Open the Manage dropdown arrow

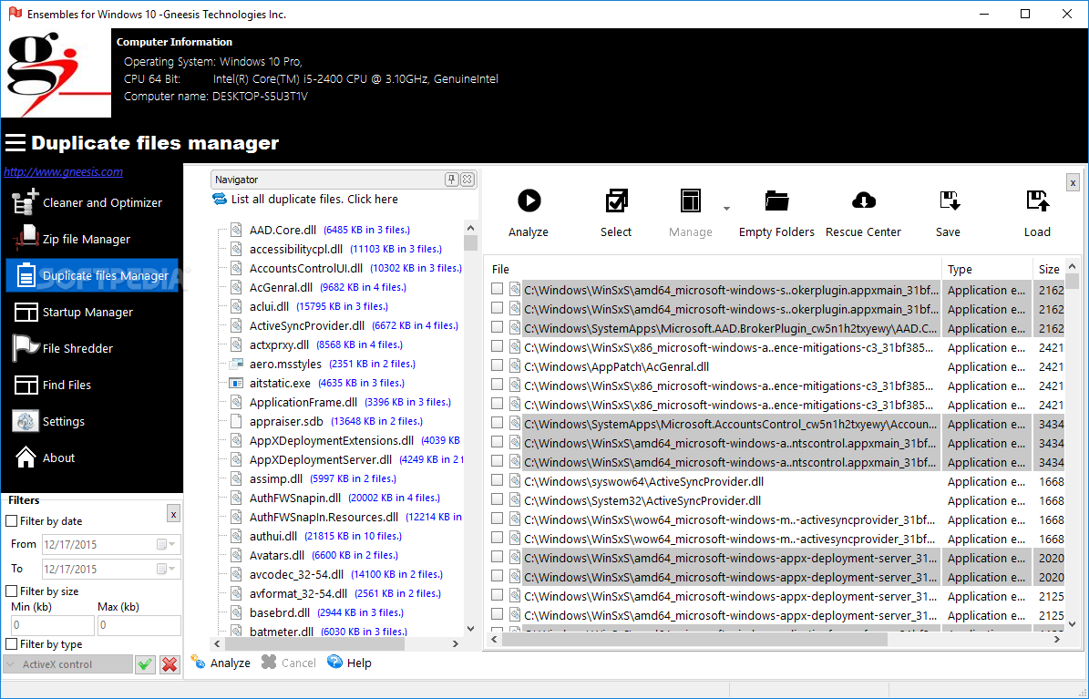tap(726, 209)
